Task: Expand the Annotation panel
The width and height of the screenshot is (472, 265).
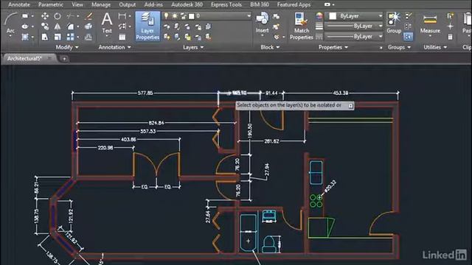Action: 115,47
